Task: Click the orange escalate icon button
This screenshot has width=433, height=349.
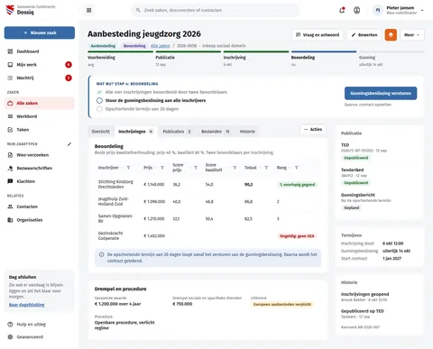Action: tap(391, 35)
